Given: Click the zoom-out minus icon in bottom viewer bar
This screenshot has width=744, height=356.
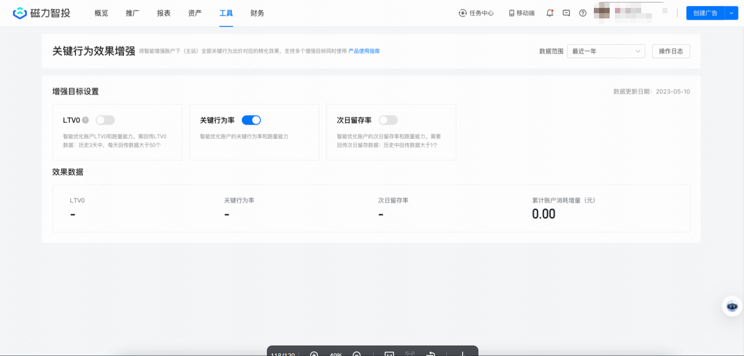Looking at the screenshot, I should pyautogui.click(x=357, y=354).
